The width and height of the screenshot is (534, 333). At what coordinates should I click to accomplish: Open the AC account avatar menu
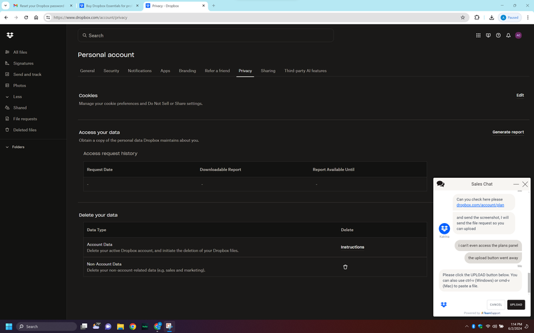[519, 35]
